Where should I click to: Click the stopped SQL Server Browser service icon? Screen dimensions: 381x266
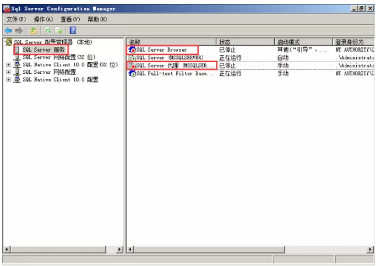pyautogui.click(x=132, y=50)
